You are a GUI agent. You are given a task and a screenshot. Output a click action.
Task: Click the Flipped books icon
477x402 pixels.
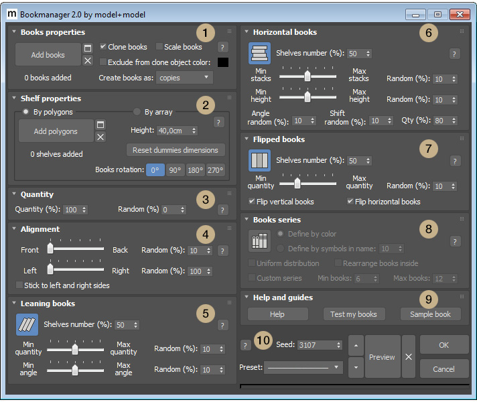[259, 160]
